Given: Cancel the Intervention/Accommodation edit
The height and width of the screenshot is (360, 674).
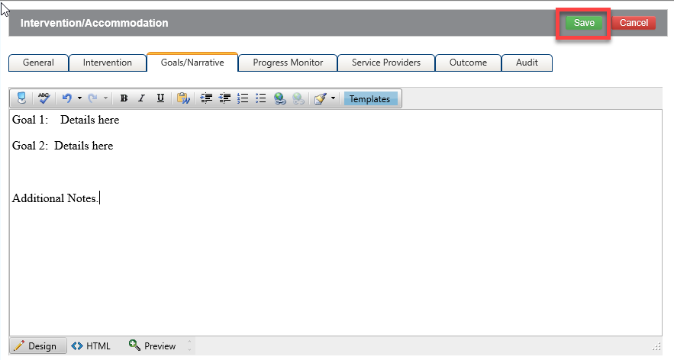Looking at the screenshot, I should tap(634, 23).
